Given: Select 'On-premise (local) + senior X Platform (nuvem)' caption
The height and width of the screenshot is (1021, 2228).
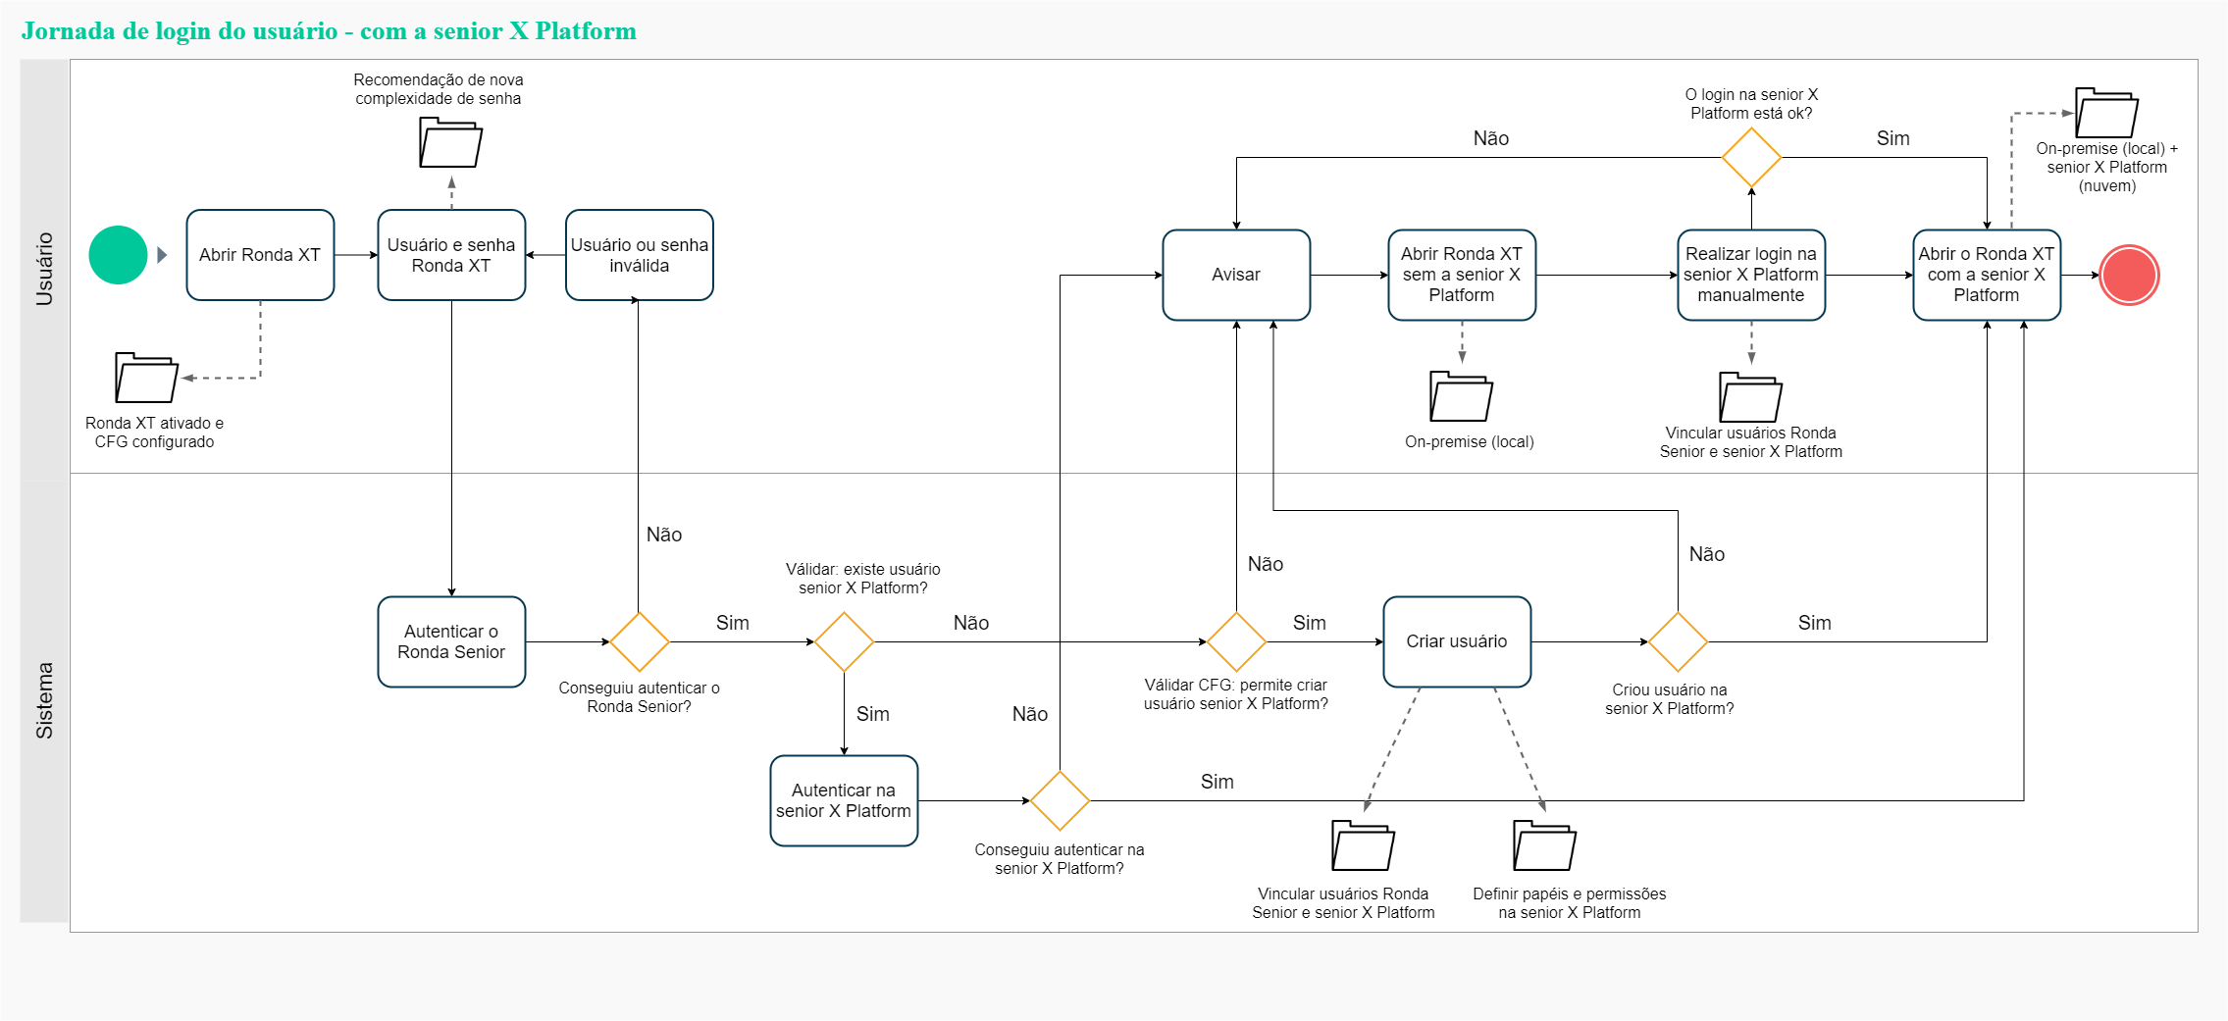Looking at the screenshot, I should tap(2106, 168).
